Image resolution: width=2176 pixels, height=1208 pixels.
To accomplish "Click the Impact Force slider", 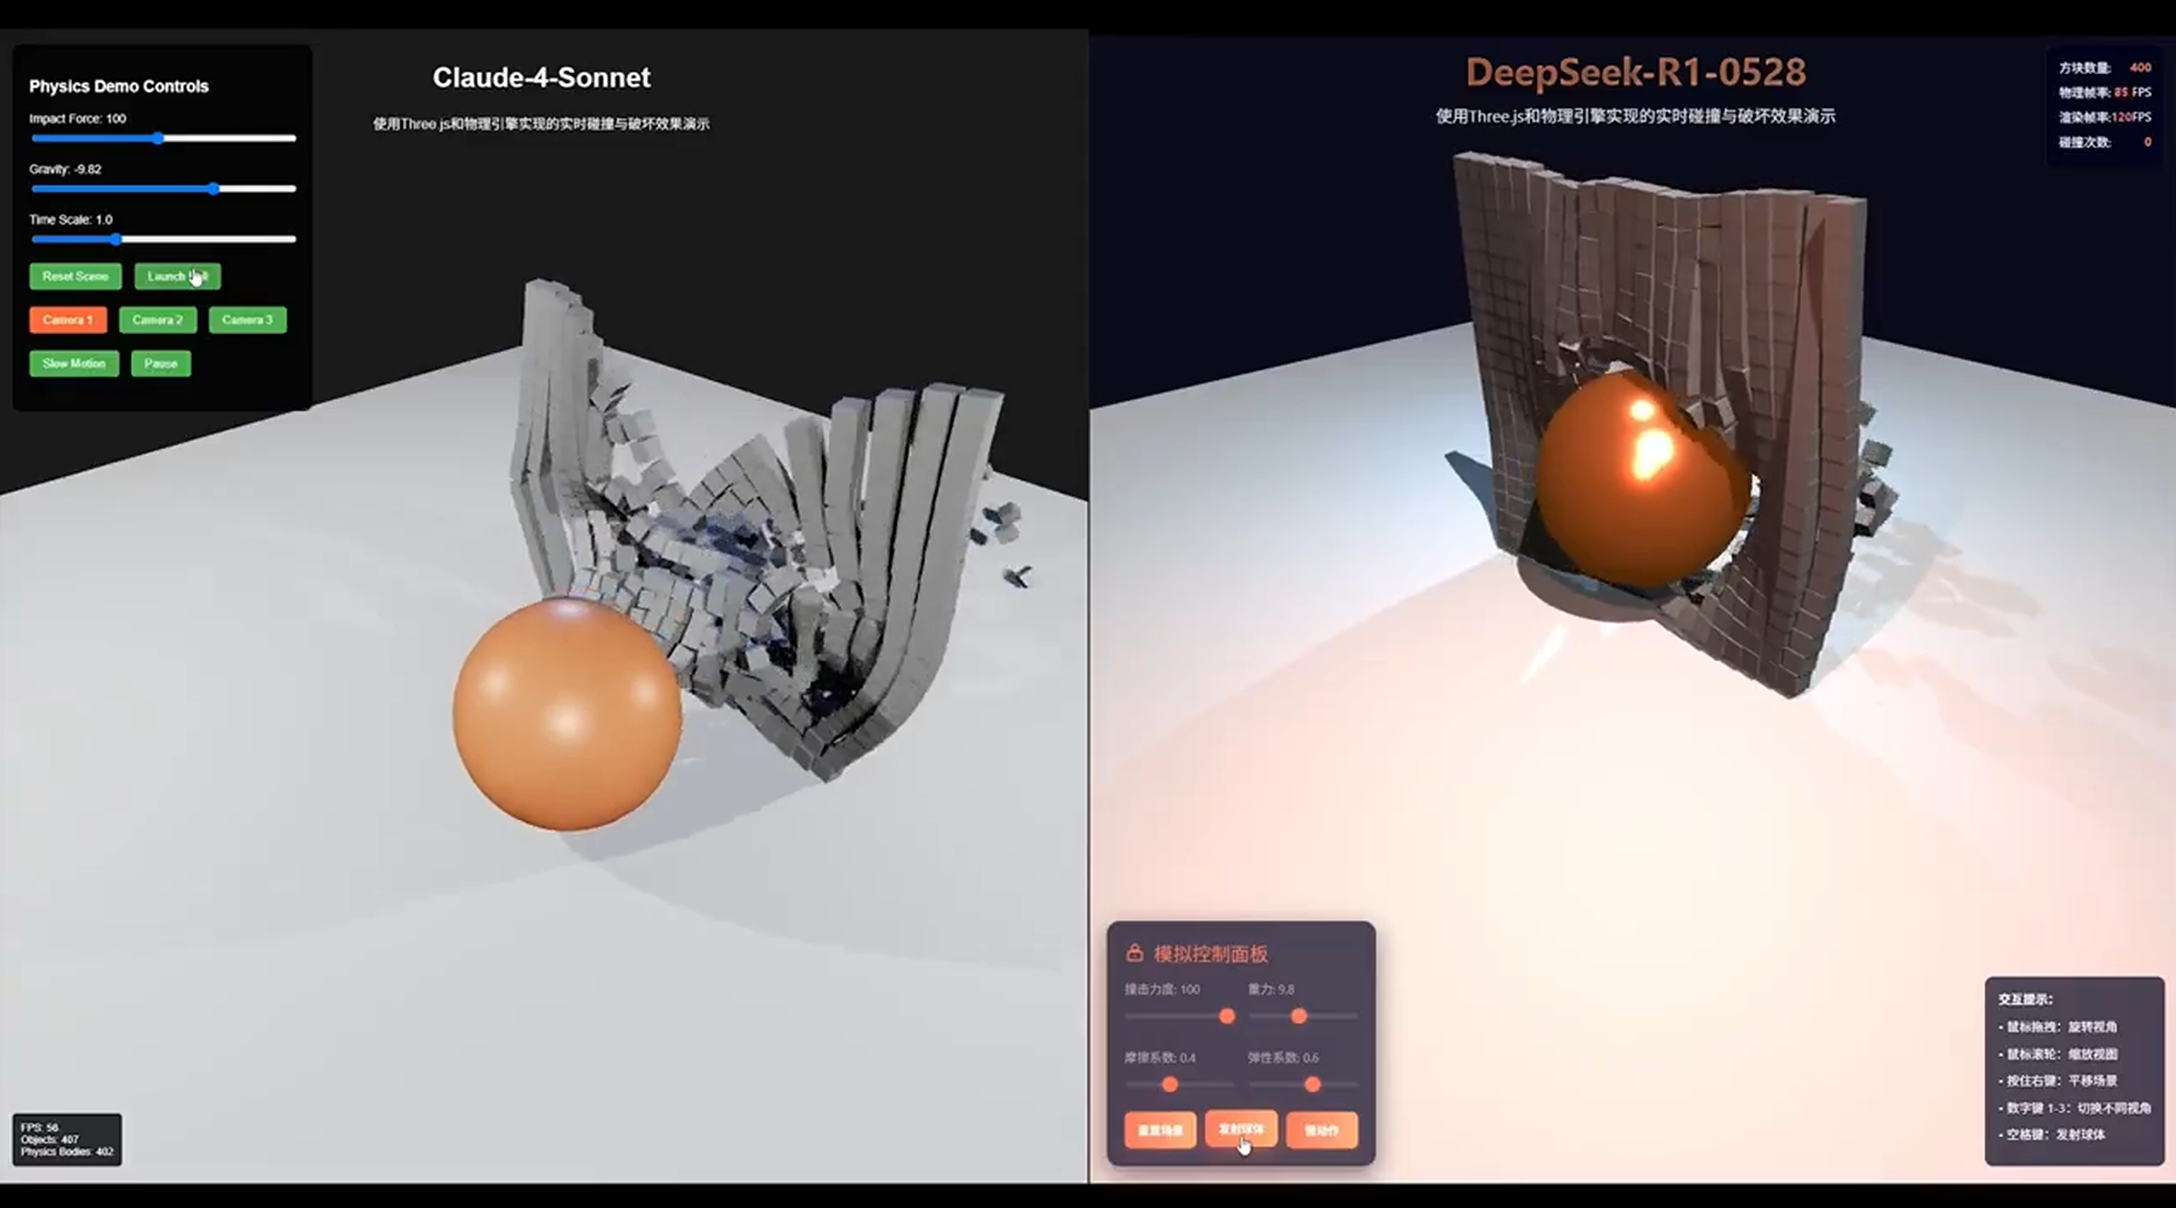I will coord(158,138).
